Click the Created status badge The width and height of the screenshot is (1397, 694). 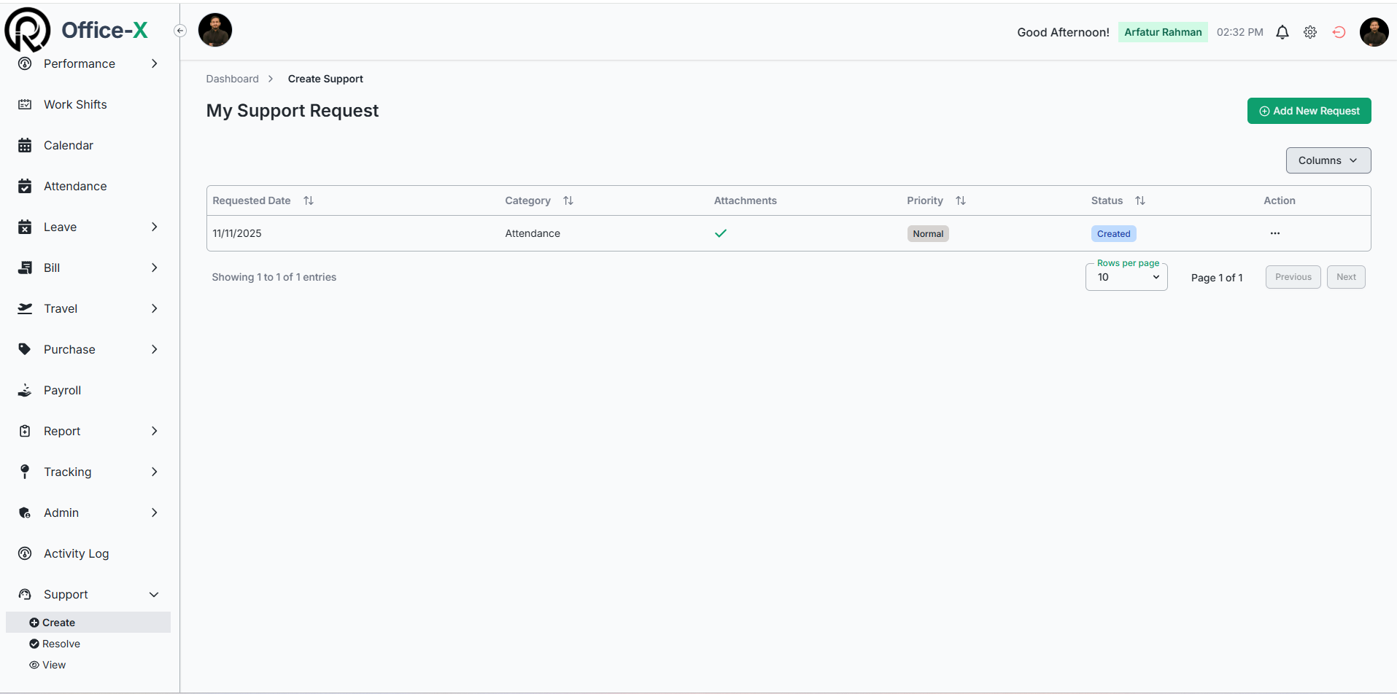(x=1113, y=234)
